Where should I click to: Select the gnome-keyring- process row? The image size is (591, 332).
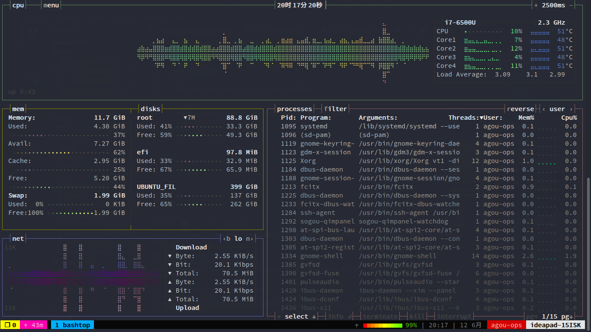(x=428, y=144)
